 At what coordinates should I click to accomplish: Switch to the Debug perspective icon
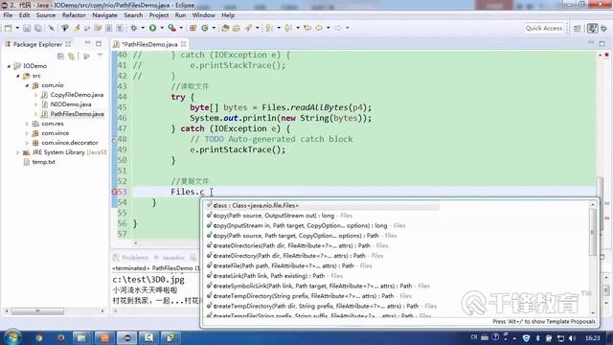click(604, 28)
